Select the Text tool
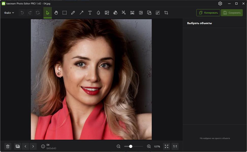 click(90, 13)
